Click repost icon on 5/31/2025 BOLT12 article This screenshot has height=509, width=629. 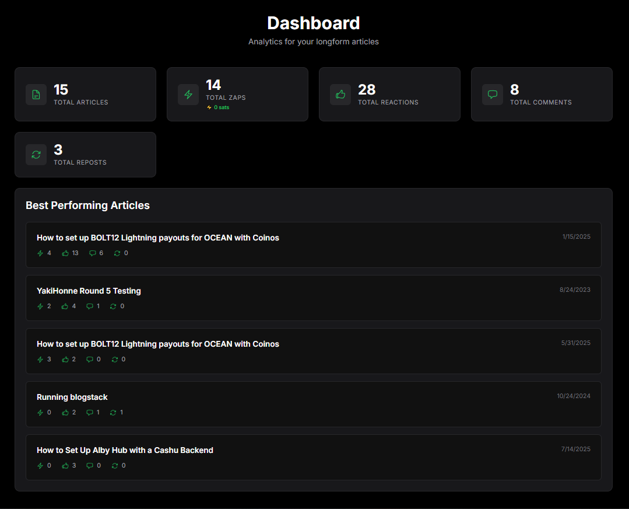[x=115, y=359]
